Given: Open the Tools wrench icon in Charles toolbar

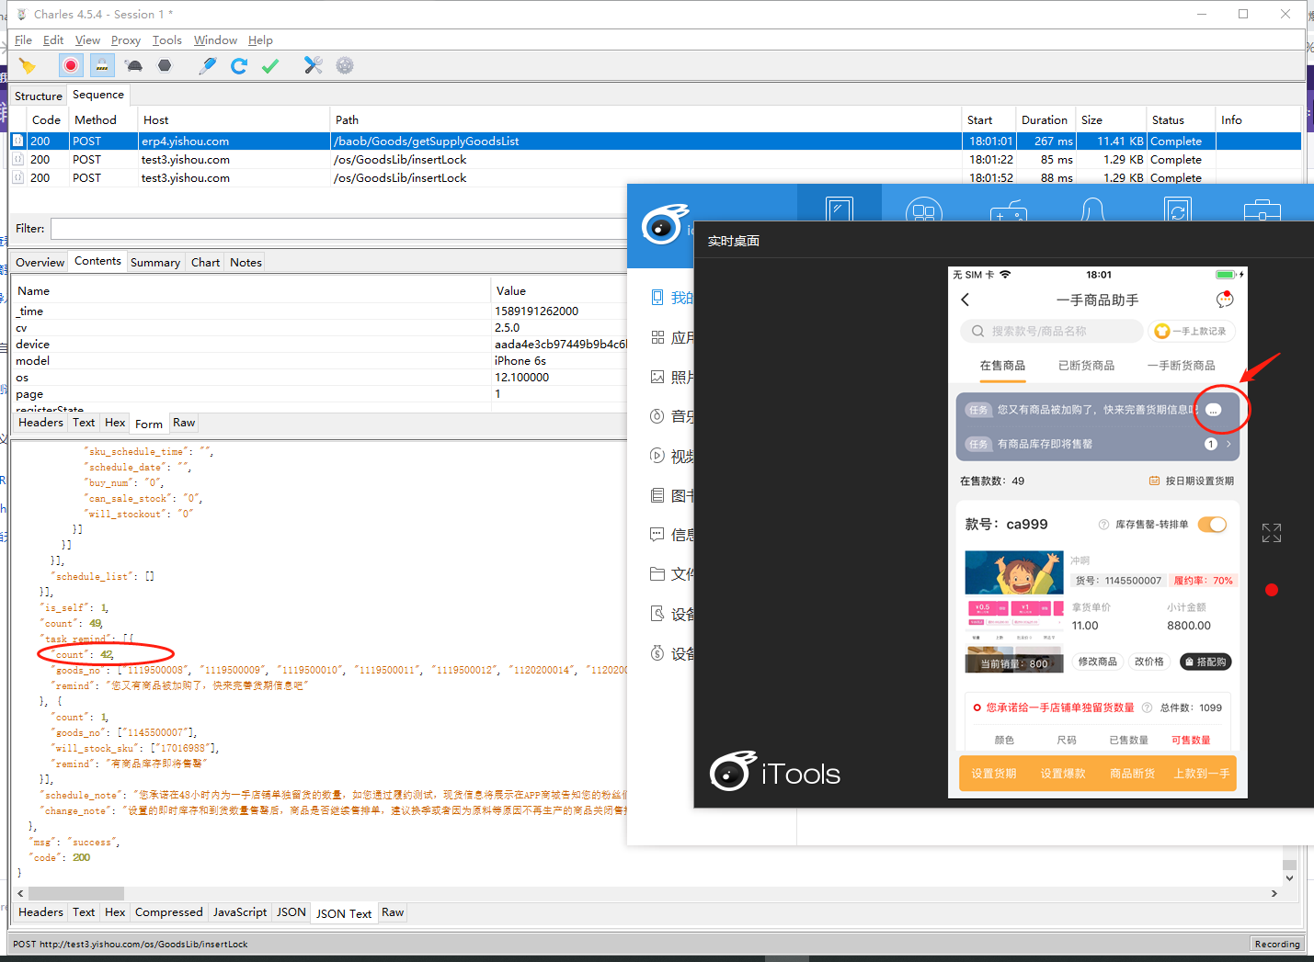Looking at the screenshot, I should pos(314,65).
